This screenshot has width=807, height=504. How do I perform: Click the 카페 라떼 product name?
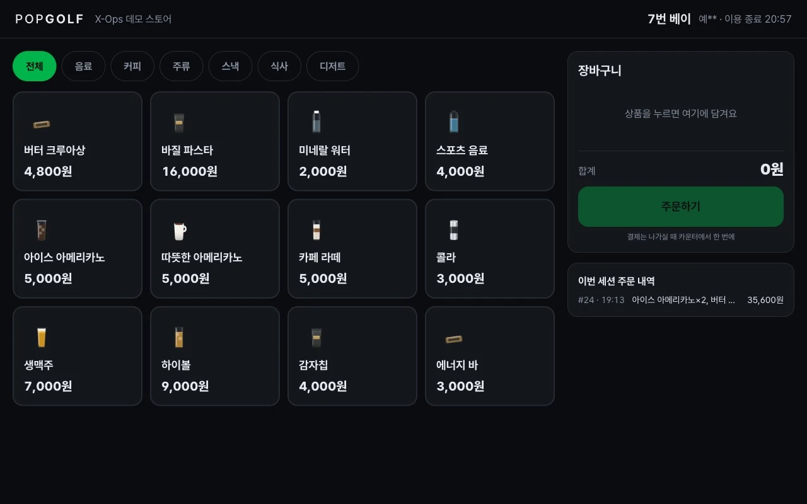320,258
